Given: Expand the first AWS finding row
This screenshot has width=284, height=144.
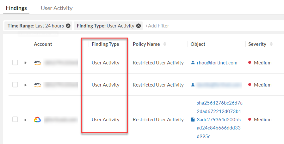Looking at the screenshot, I should tap(25, 63).
